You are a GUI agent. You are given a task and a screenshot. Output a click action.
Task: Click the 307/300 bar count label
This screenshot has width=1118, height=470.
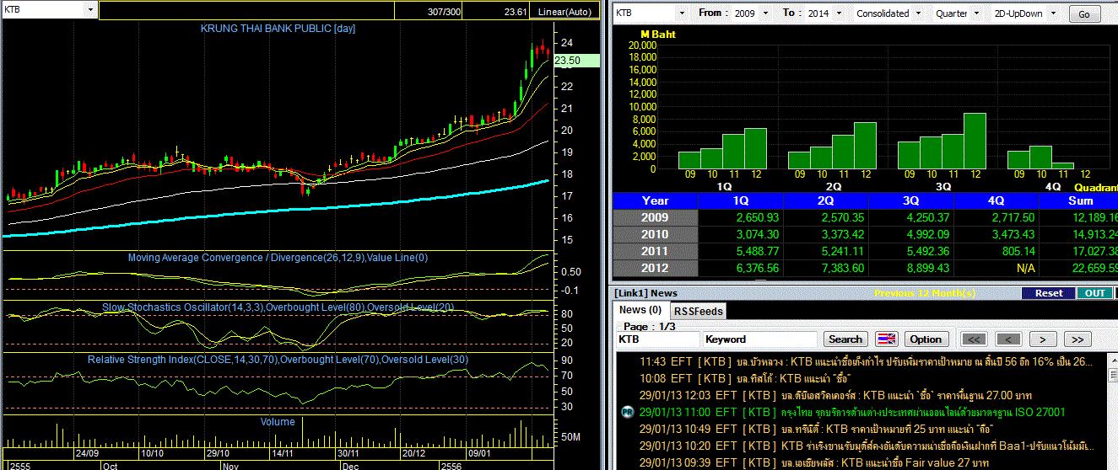pos(445,12)
